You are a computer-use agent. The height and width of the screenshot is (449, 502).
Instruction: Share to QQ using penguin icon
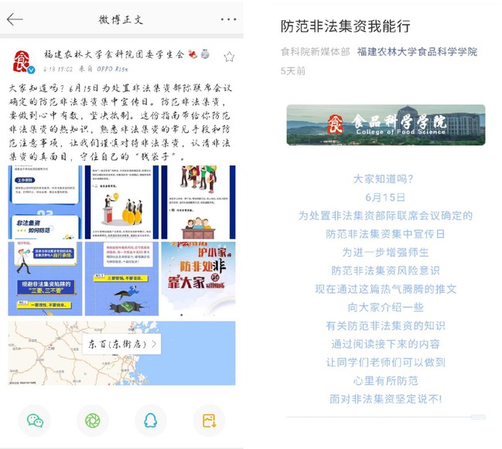[x=151, y=420]
